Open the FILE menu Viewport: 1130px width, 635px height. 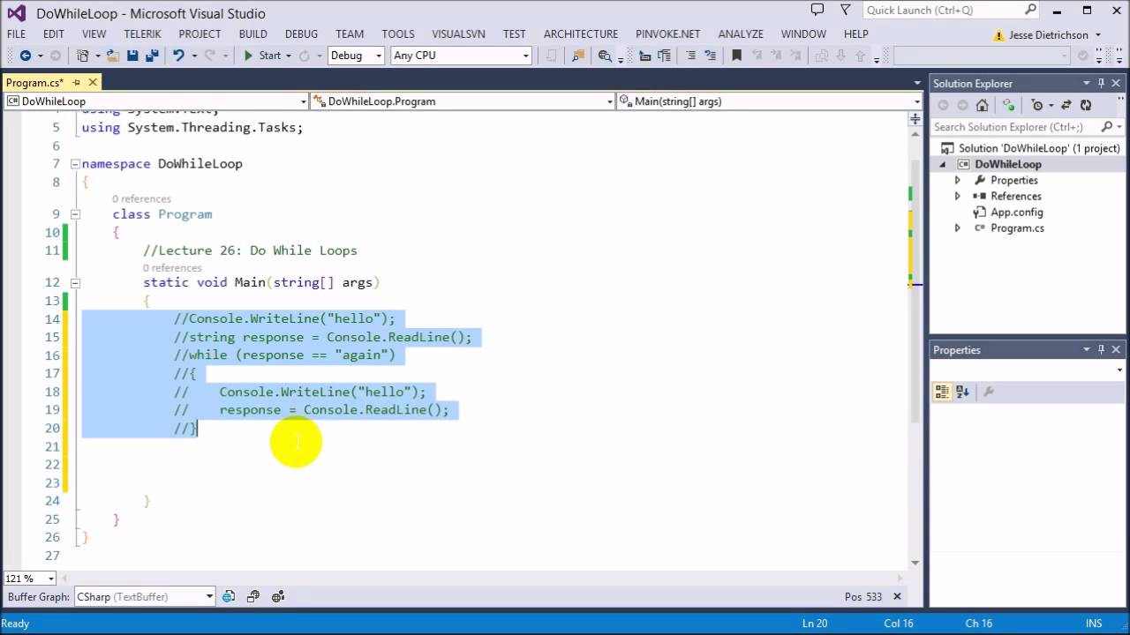[16, 34]
